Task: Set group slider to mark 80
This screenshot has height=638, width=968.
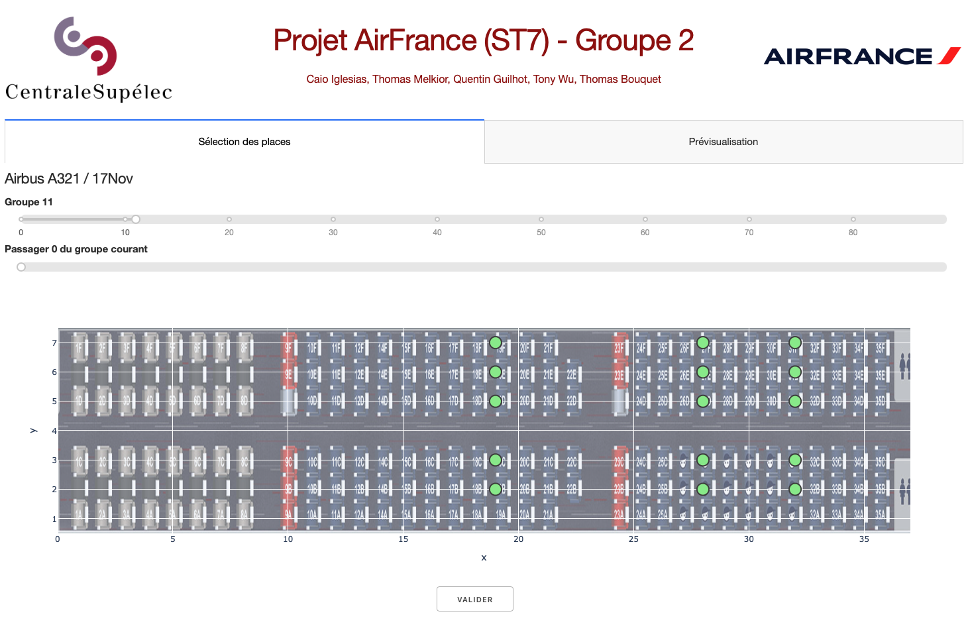Action: (853, 219)
